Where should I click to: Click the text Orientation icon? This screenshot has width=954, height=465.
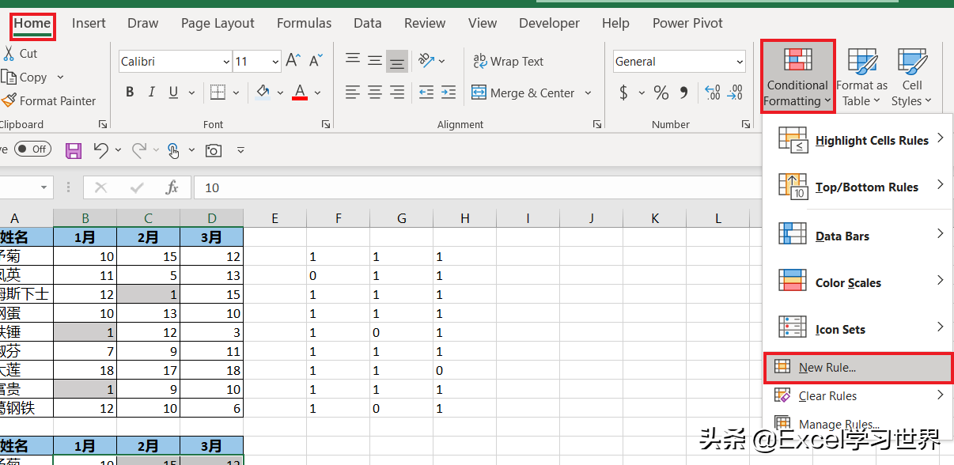(427, 60)
